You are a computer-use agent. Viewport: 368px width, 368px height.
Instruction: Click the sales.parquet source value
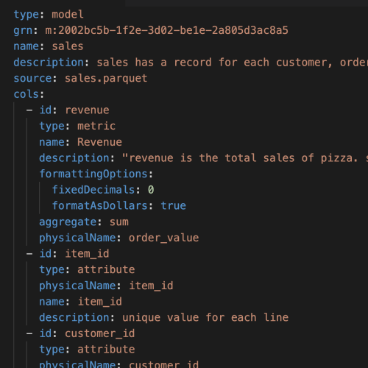(106, 78)
